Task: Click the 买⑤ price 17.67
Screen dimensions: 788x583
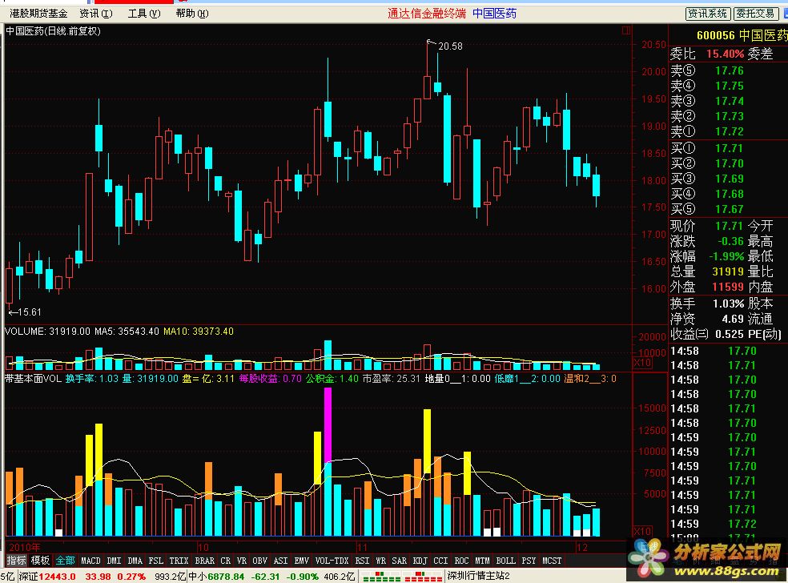Action: click(x=730, y=209)
